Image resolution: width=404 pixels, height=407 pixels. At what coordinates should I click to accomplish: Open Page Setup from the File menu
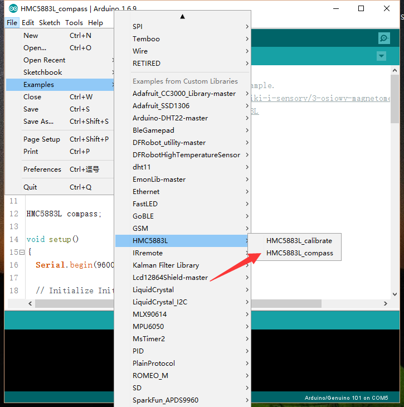(x=60, y=139)
